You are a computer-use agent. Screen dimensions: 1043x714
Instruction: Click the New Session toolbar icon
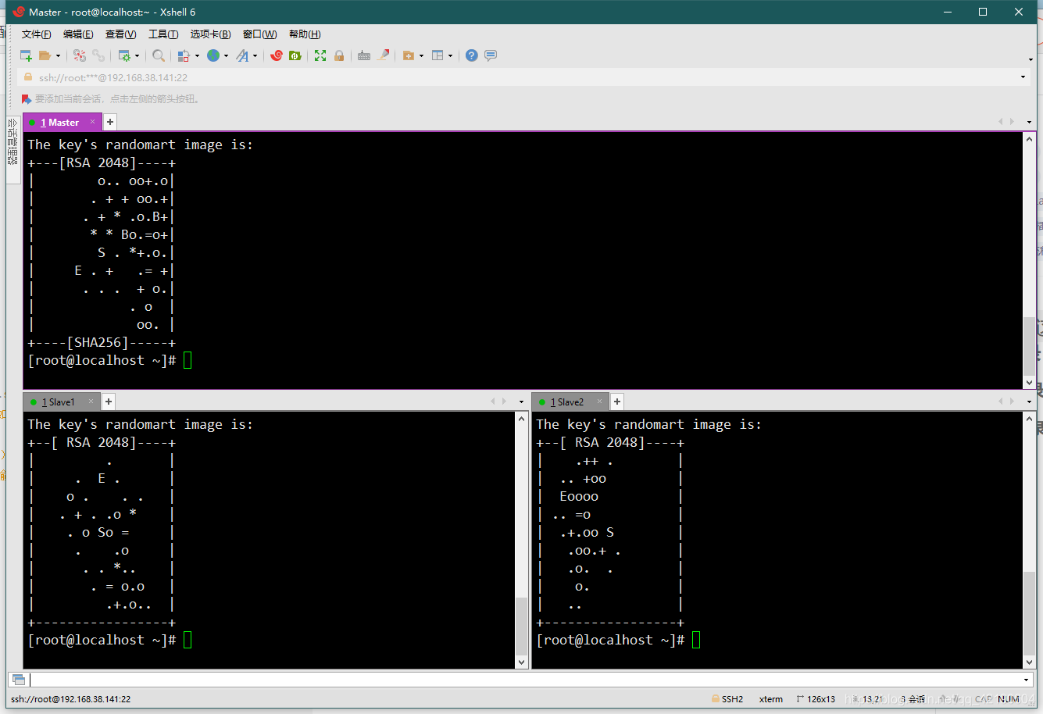pyautogui.click(x=26, y=55)
